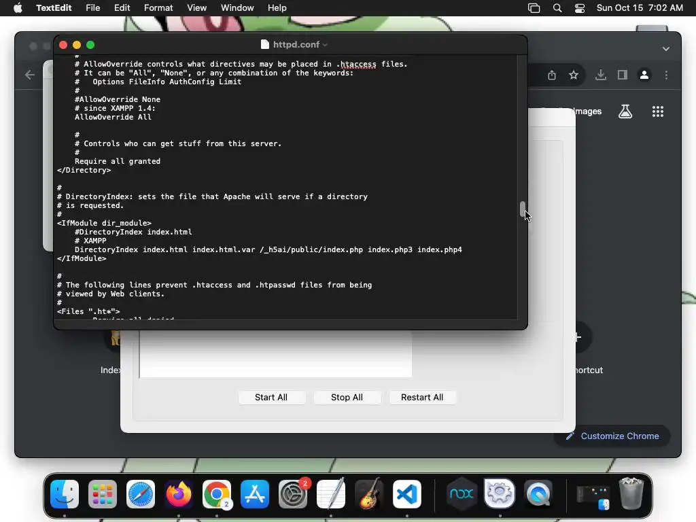This screenshot has width=696, height=522.
Task: Open Trash from the Dock
Action: coord(631,493)
